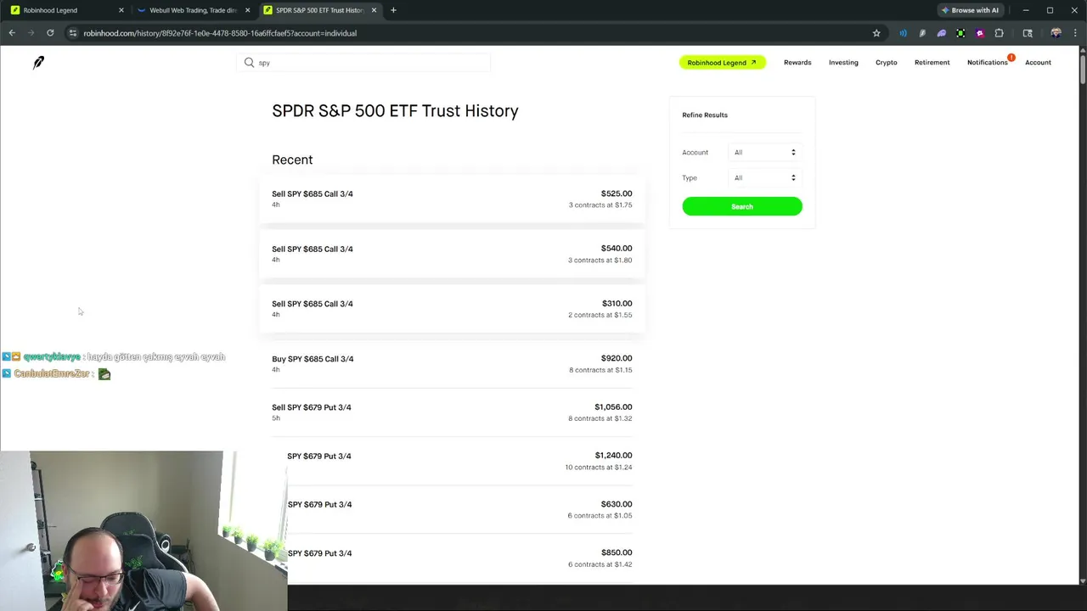Open the Buy SPY $685 Call $920.00 order
Image resolution: width=1087 pixels, height=611 pixels.
pos(452,363)
